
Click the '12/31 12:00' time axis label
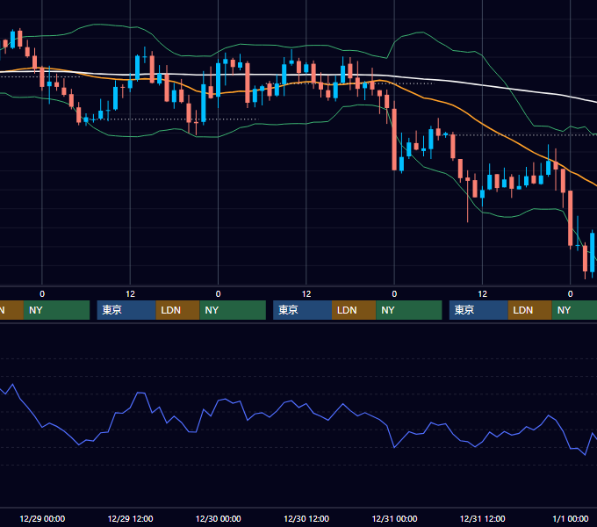pos(482,518)
